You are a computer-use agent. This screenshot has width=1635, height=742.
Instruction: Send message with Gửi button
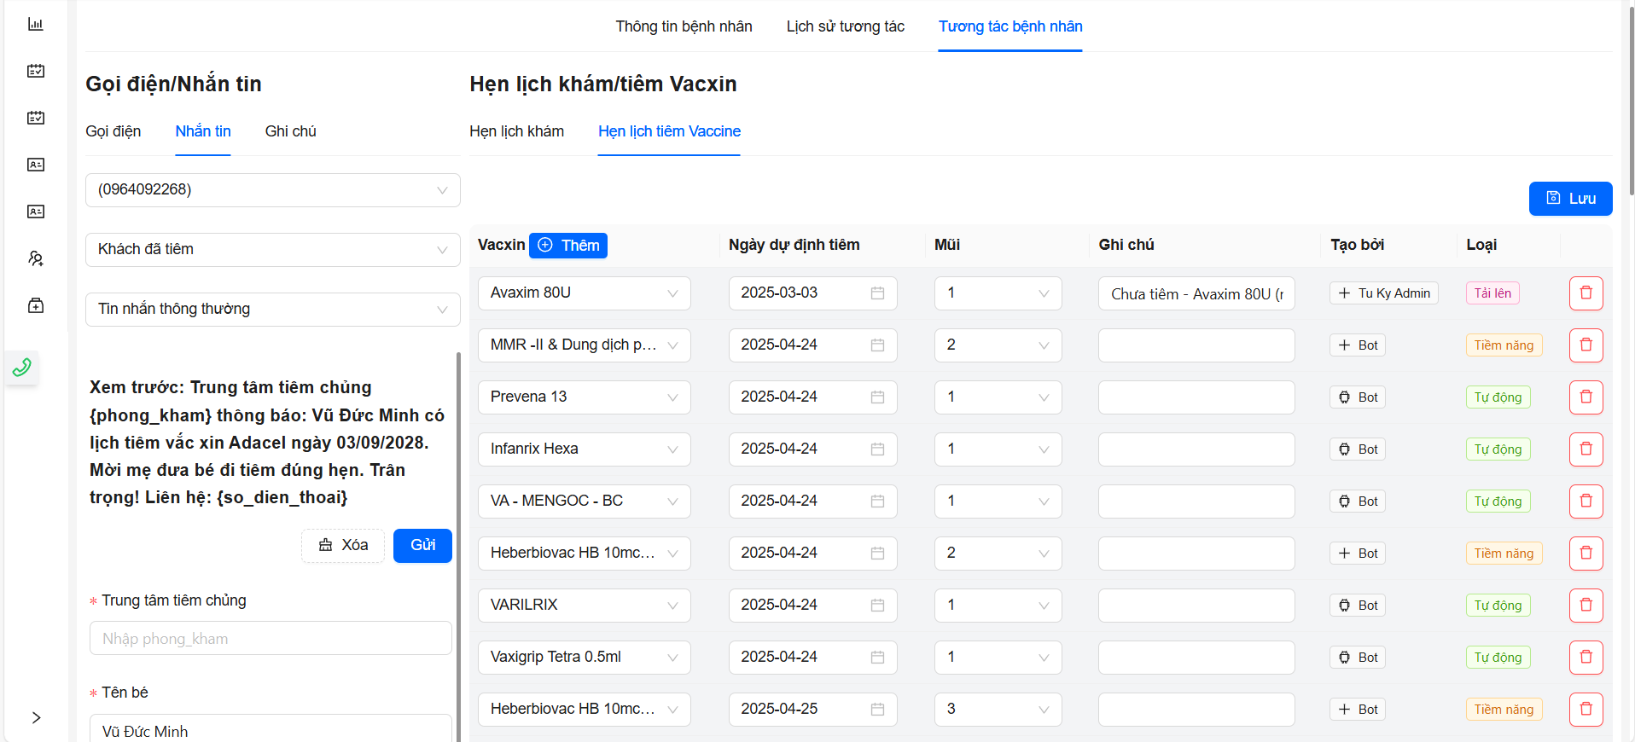[x=422, y=546]
